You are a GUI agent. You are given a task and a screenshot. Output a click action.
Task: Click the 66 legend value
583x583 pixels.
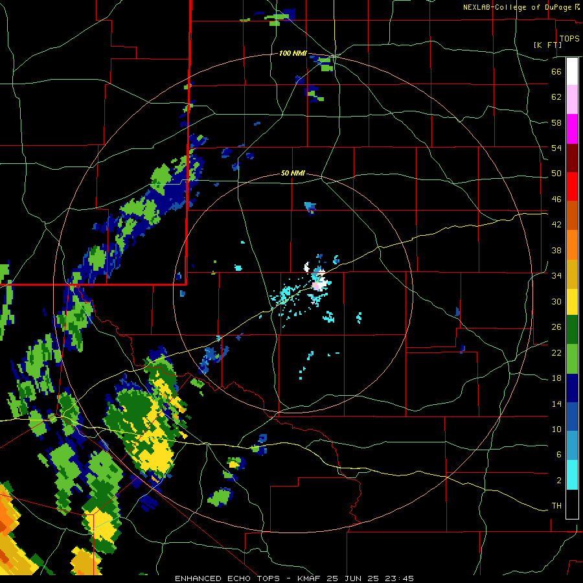coord(556,71)
